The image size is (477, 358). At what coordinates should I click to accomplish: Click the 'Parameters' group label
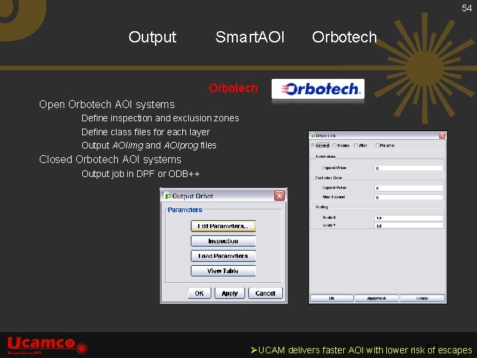tap(185, 209)
